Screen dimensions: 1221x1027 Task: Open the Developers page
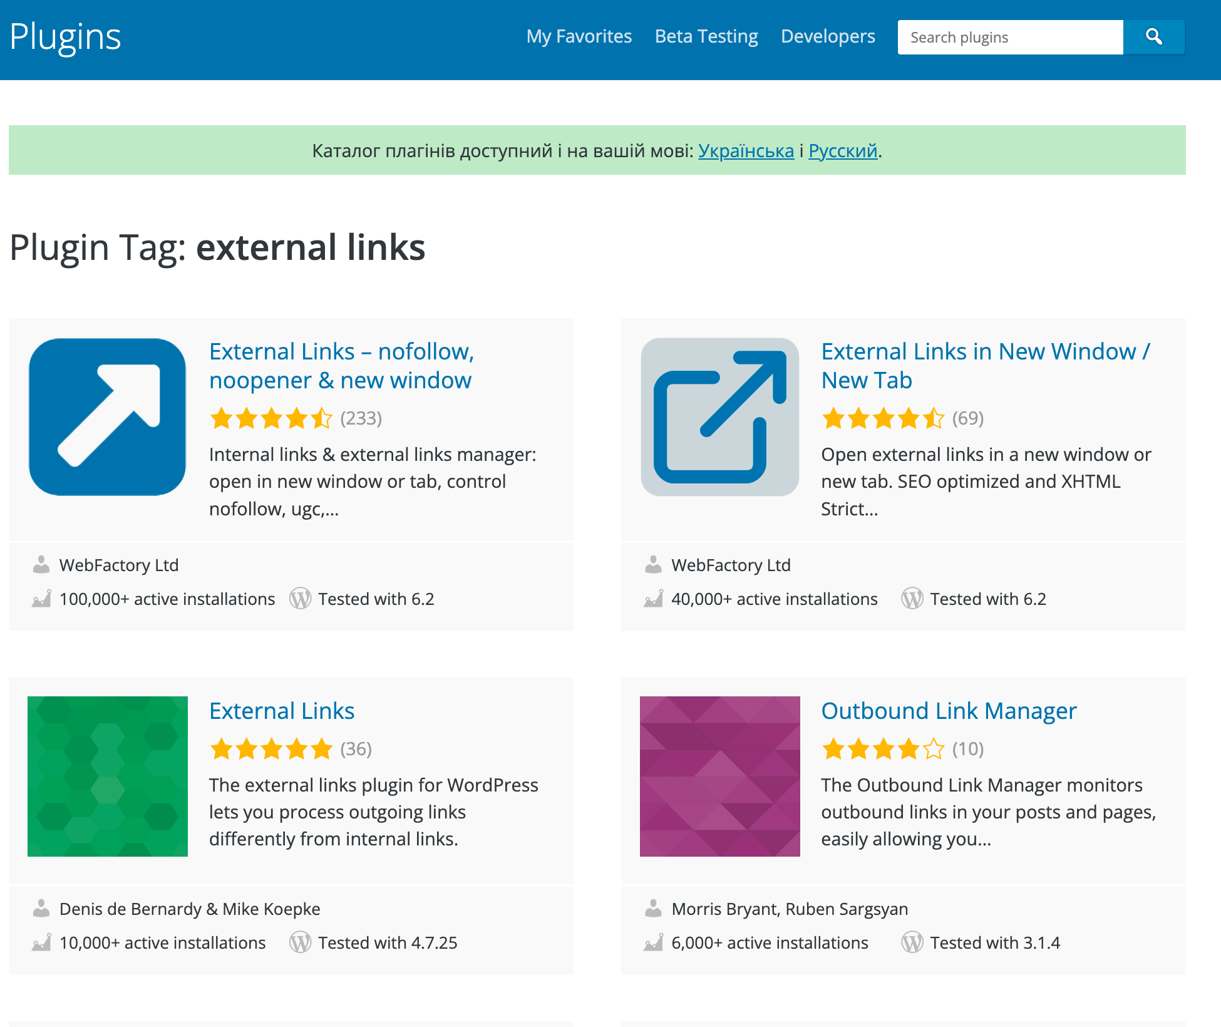[x=828, y=36]
